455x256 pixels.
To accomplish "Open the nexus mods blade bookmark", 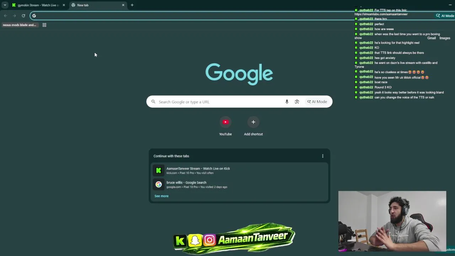I will pos(20,25).
